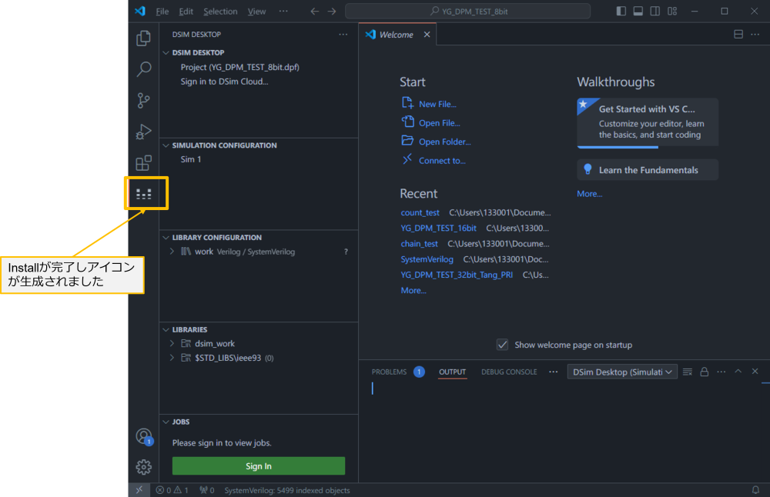770x497 pixels.
Task: Open the Explorer view in activity bar
Action: (143, 38)
